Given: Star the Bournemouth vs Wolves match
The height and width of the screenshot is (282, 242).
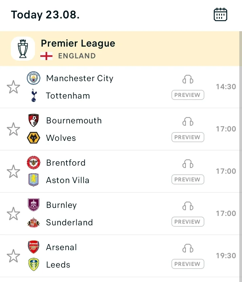Looking at the screenshot, I should [13, 129].
